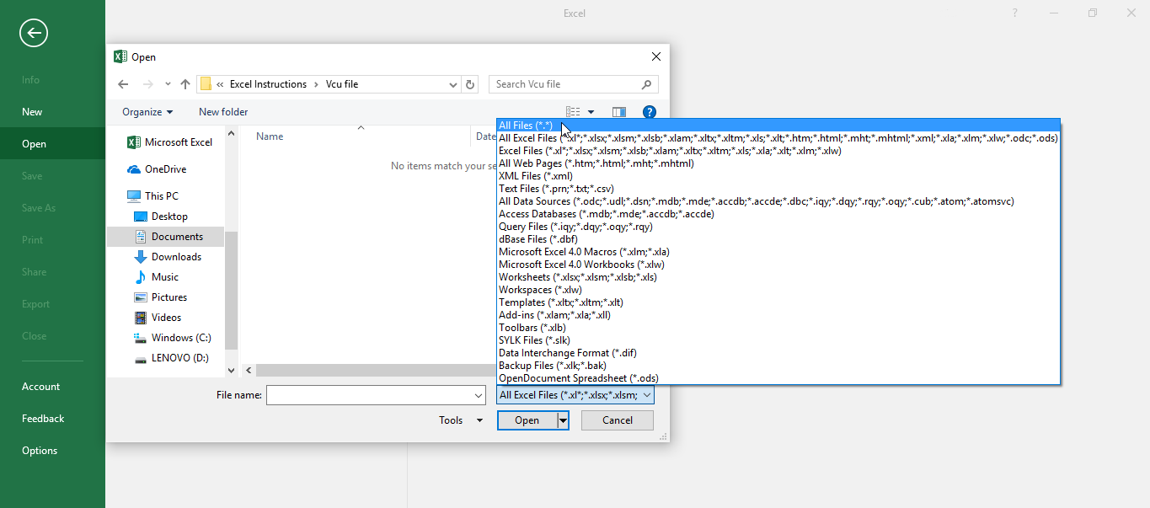Click the search magnifier icon
1150x508 pixels.
coord(647,84)
